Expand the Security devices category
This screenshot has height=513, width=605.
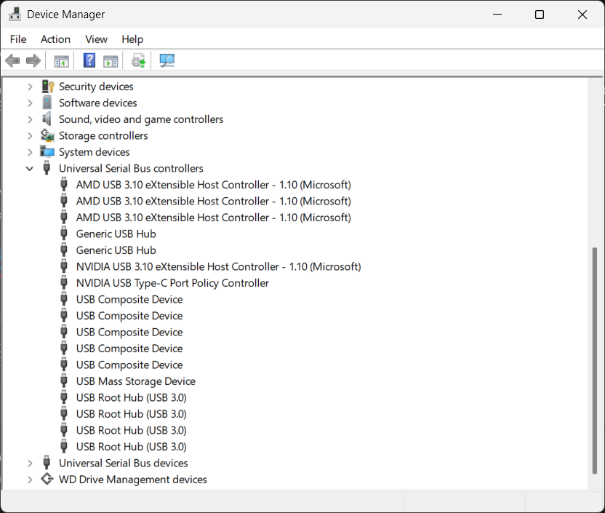(30, 87)
